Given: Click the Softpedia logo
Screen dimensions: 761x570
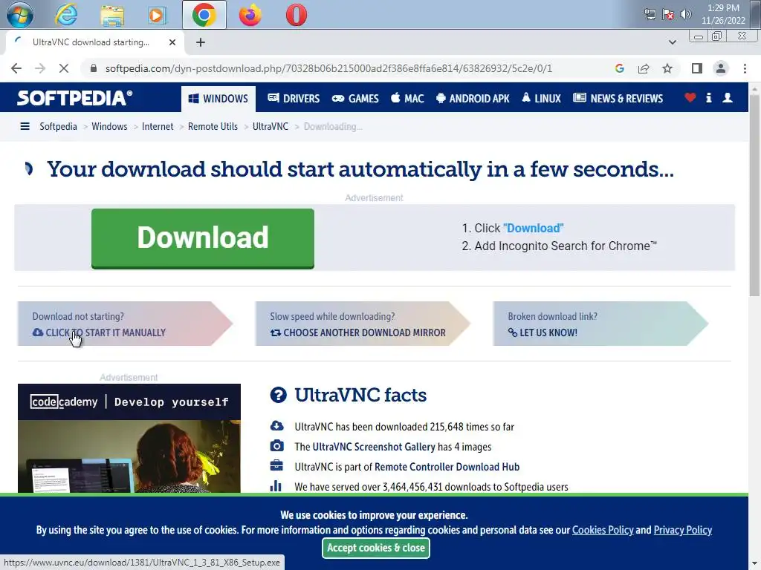Looking at the screenshot, I should pos(75,98).
